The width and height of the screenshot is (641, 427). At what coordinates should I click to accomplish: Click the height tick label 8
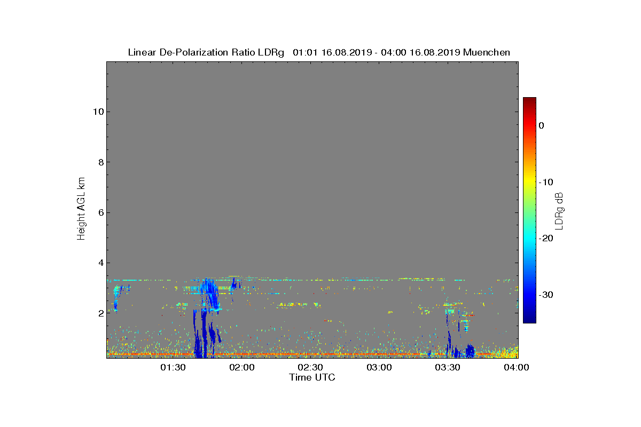coord(100,162)
